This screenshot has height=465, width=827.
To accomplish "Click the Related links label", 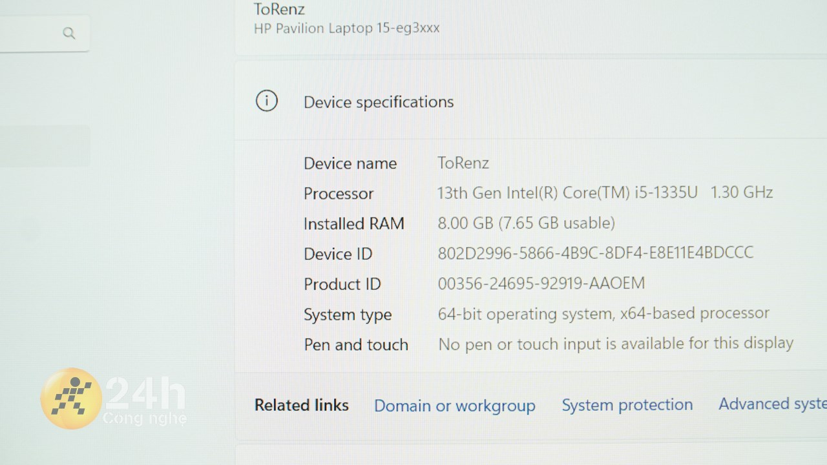I will tap(302, 405).
